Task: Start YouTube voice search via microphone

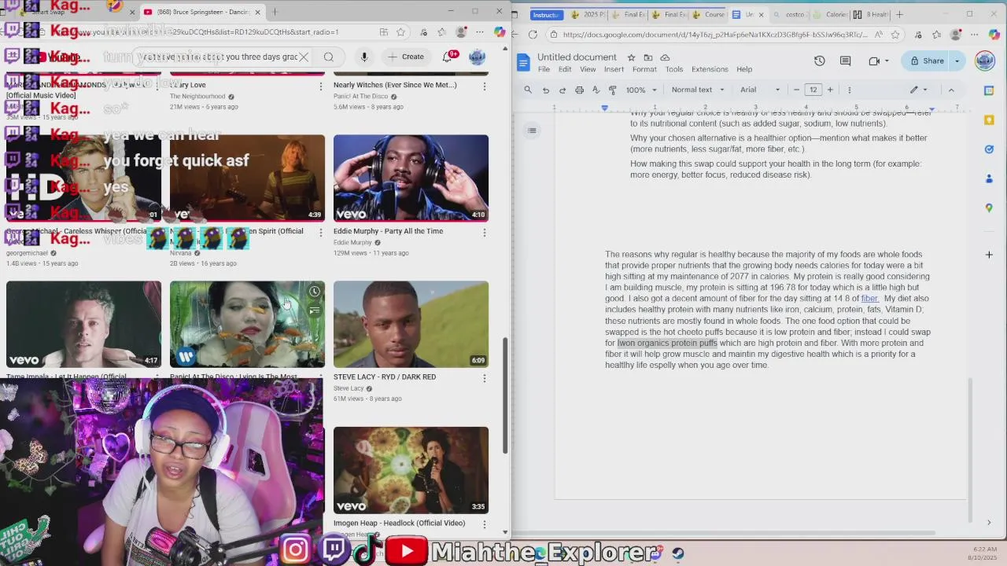Action: (x=364, y=57)
